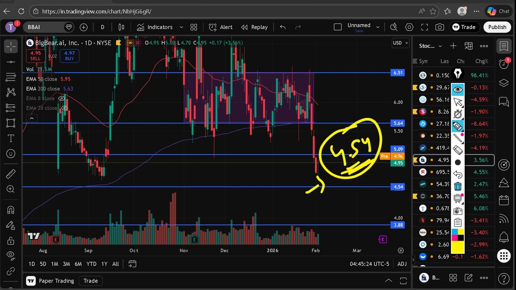Create an Alert from the toolbar

pos(221,27)
